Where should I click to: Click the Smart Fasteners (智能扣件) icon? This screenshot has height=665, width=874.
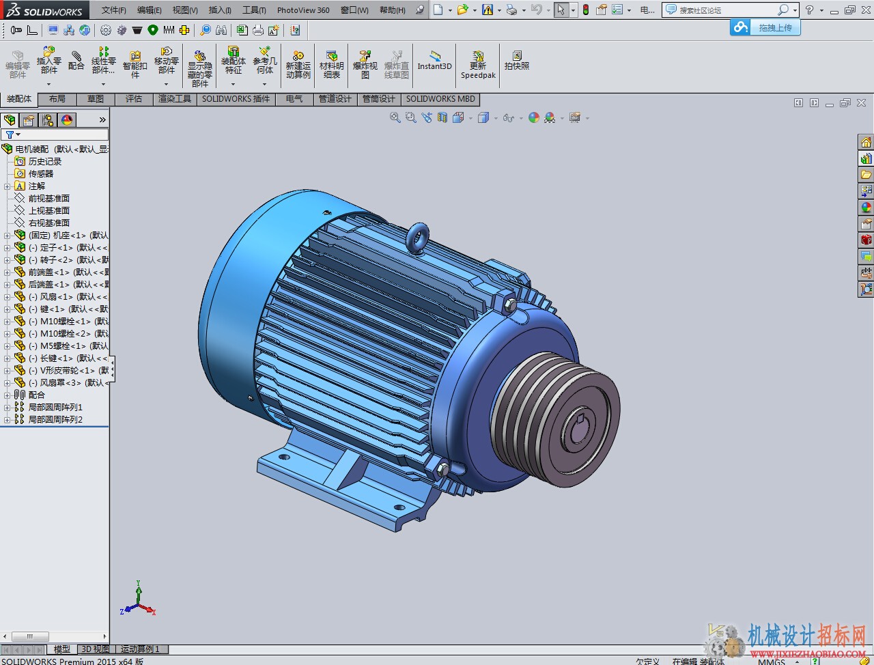[135, 63]
